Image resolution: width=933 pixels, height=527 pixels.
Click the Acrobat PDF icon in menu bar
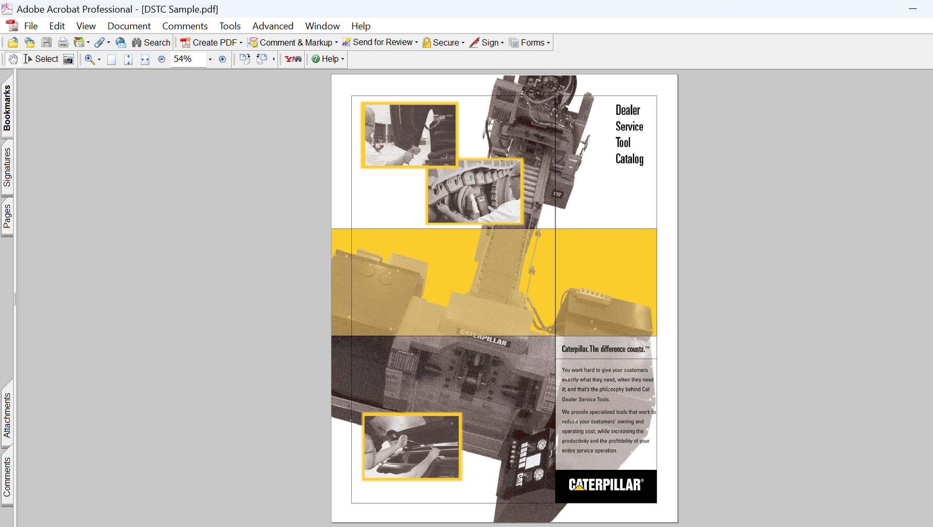[x=12, y=26]
